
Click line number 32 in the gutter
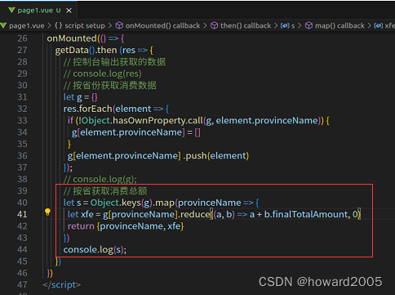pos(22,109)
